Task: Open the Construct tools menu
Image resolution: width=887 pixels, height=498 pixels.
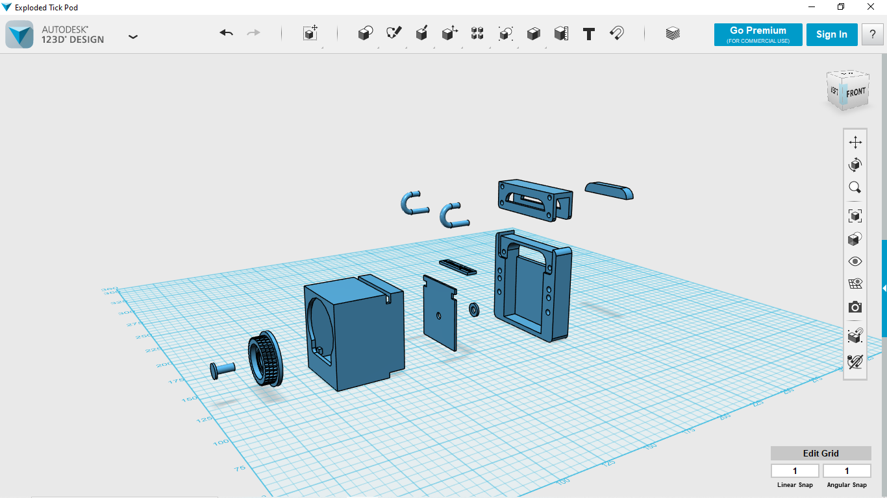Action: pyautogui.click(x=421, y=34)
